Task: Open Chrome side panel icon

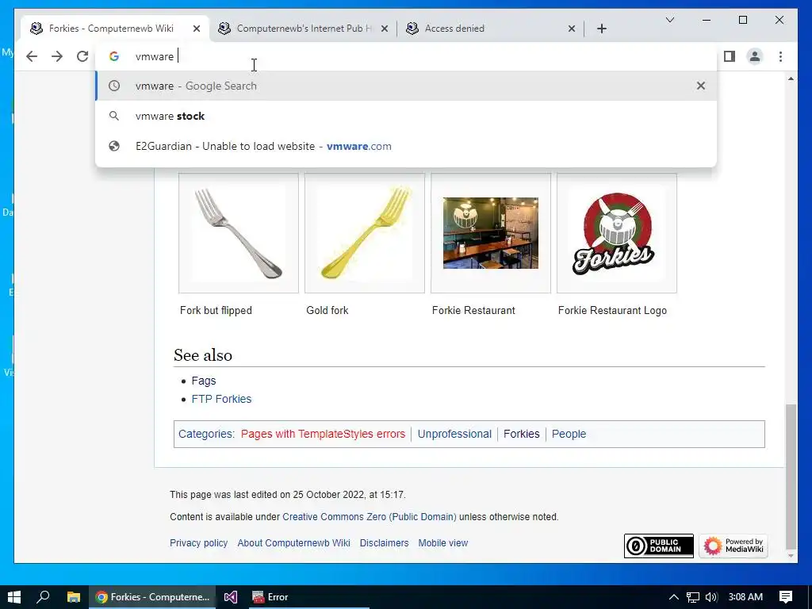Action: click(730, 56)
